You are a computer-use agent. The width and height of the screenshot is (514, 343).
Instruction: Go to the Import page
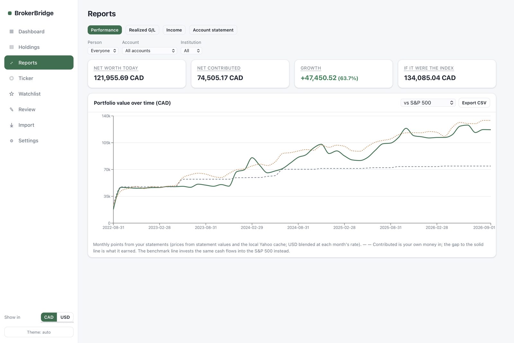39,125
